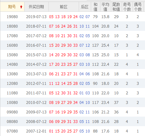145x136 pixels.
Task: Click the red sort arrow beside 期号
Action: [21, 7]
